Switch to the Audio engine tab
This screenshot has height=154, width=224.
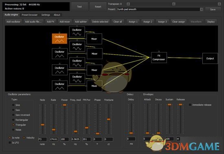pos(11,15)
